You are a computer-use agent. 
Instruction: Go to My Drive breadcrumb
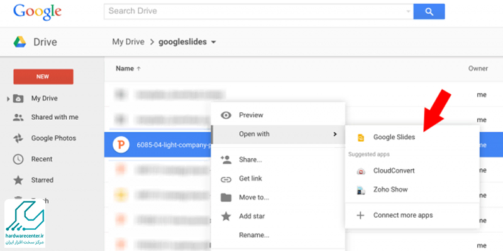(x=128, y=42)
